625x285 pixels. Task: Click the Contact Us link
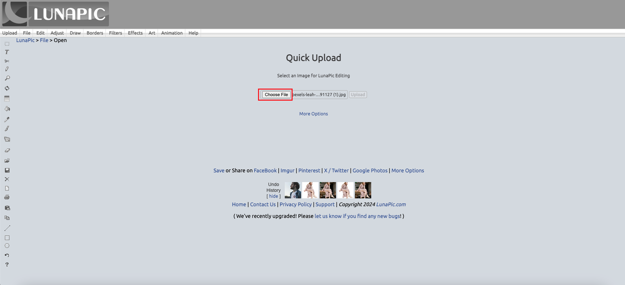[263, 204]
